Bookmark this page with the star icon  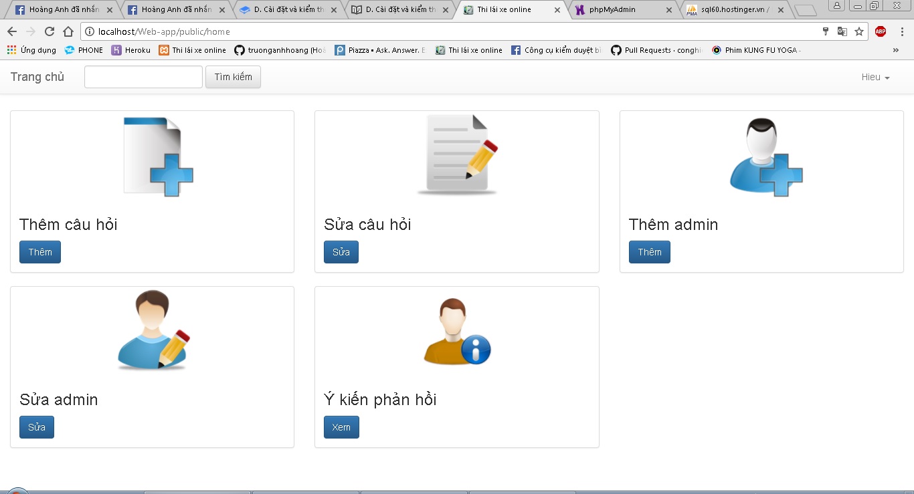click(859, 31)
